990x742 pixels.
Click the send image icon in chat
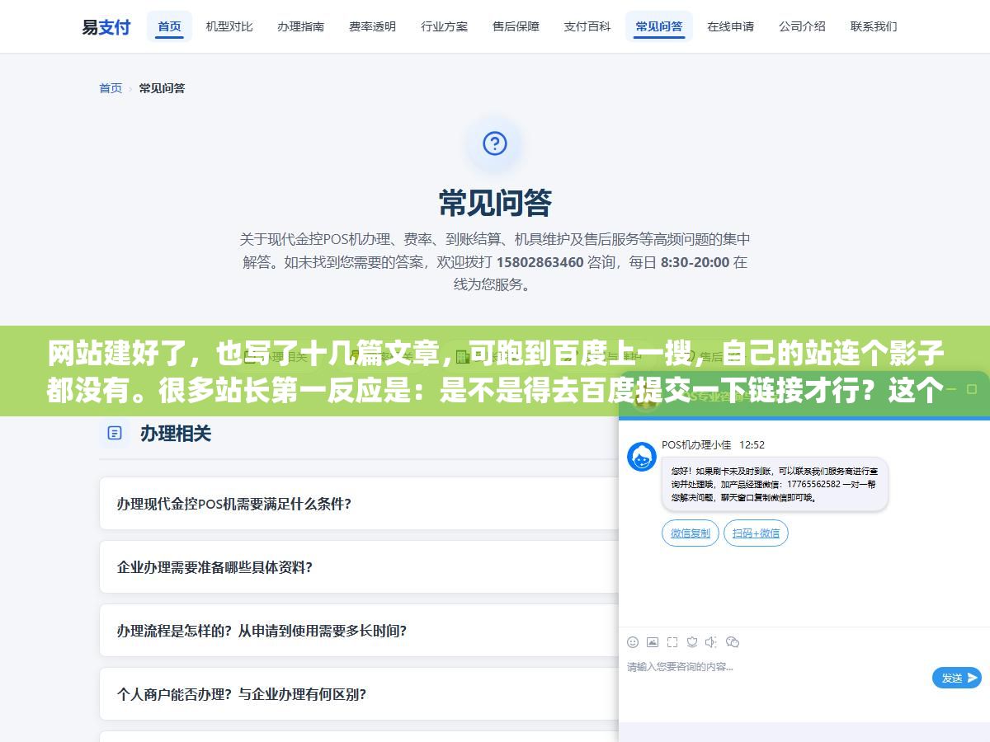(x=653, y=642)
